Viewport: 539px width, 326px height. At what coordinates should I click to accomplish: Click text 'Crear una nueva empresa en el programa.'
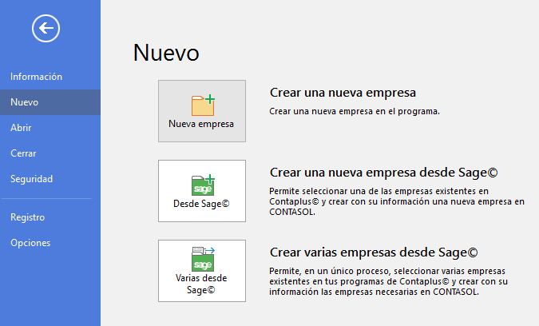pyautogui.click(x=355, y=111)
